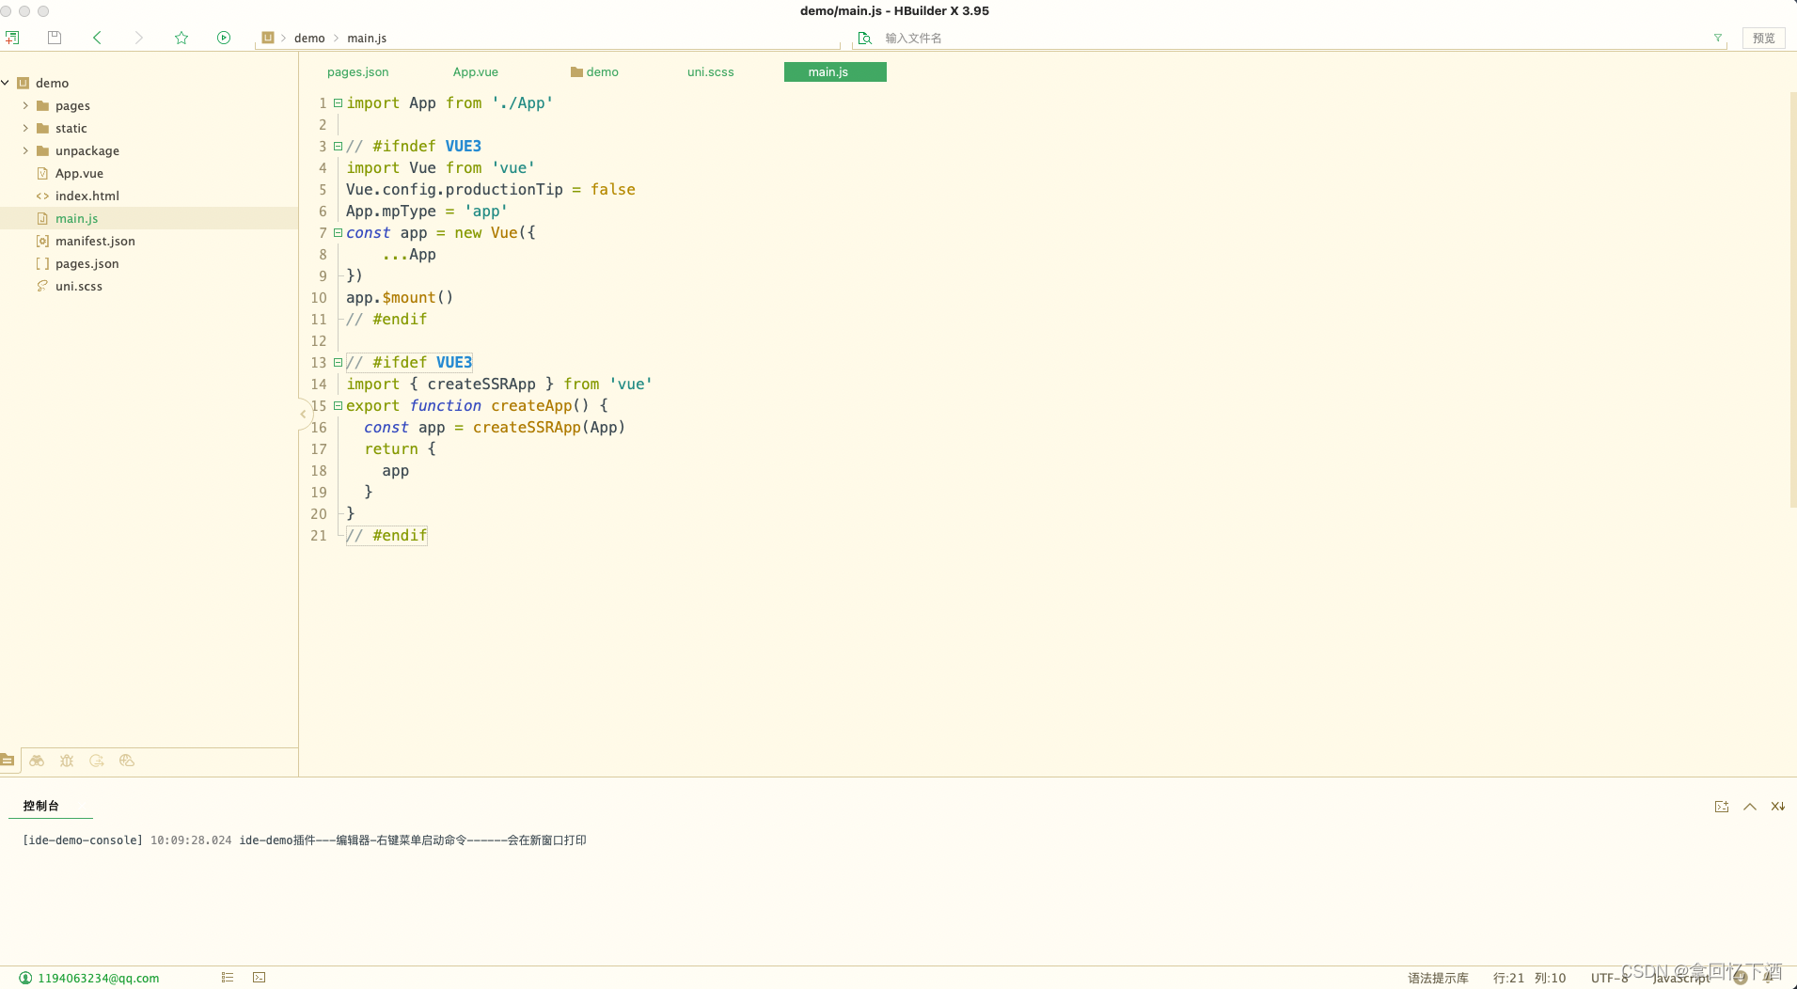Open the bug debug panel icon
Image resolution: width=1797 pixels, height=989 pixels.
click(x=67, y=761)
